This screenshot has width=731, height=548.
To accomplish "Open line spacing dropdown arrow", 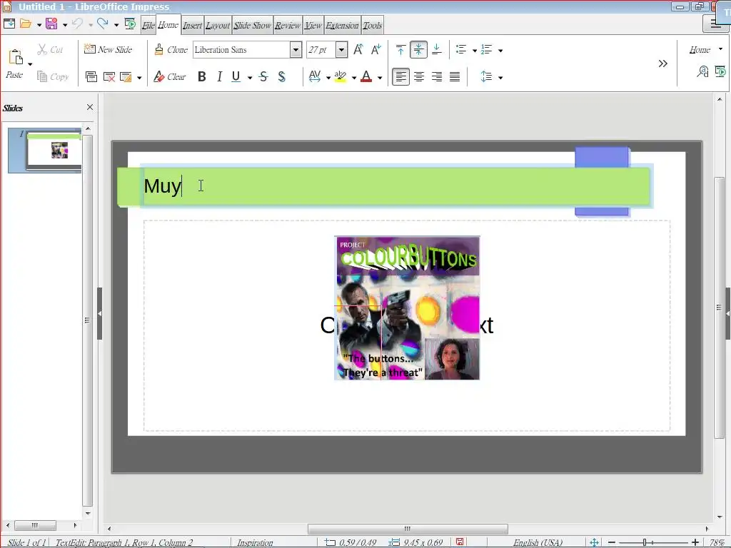I will point(500,77).
